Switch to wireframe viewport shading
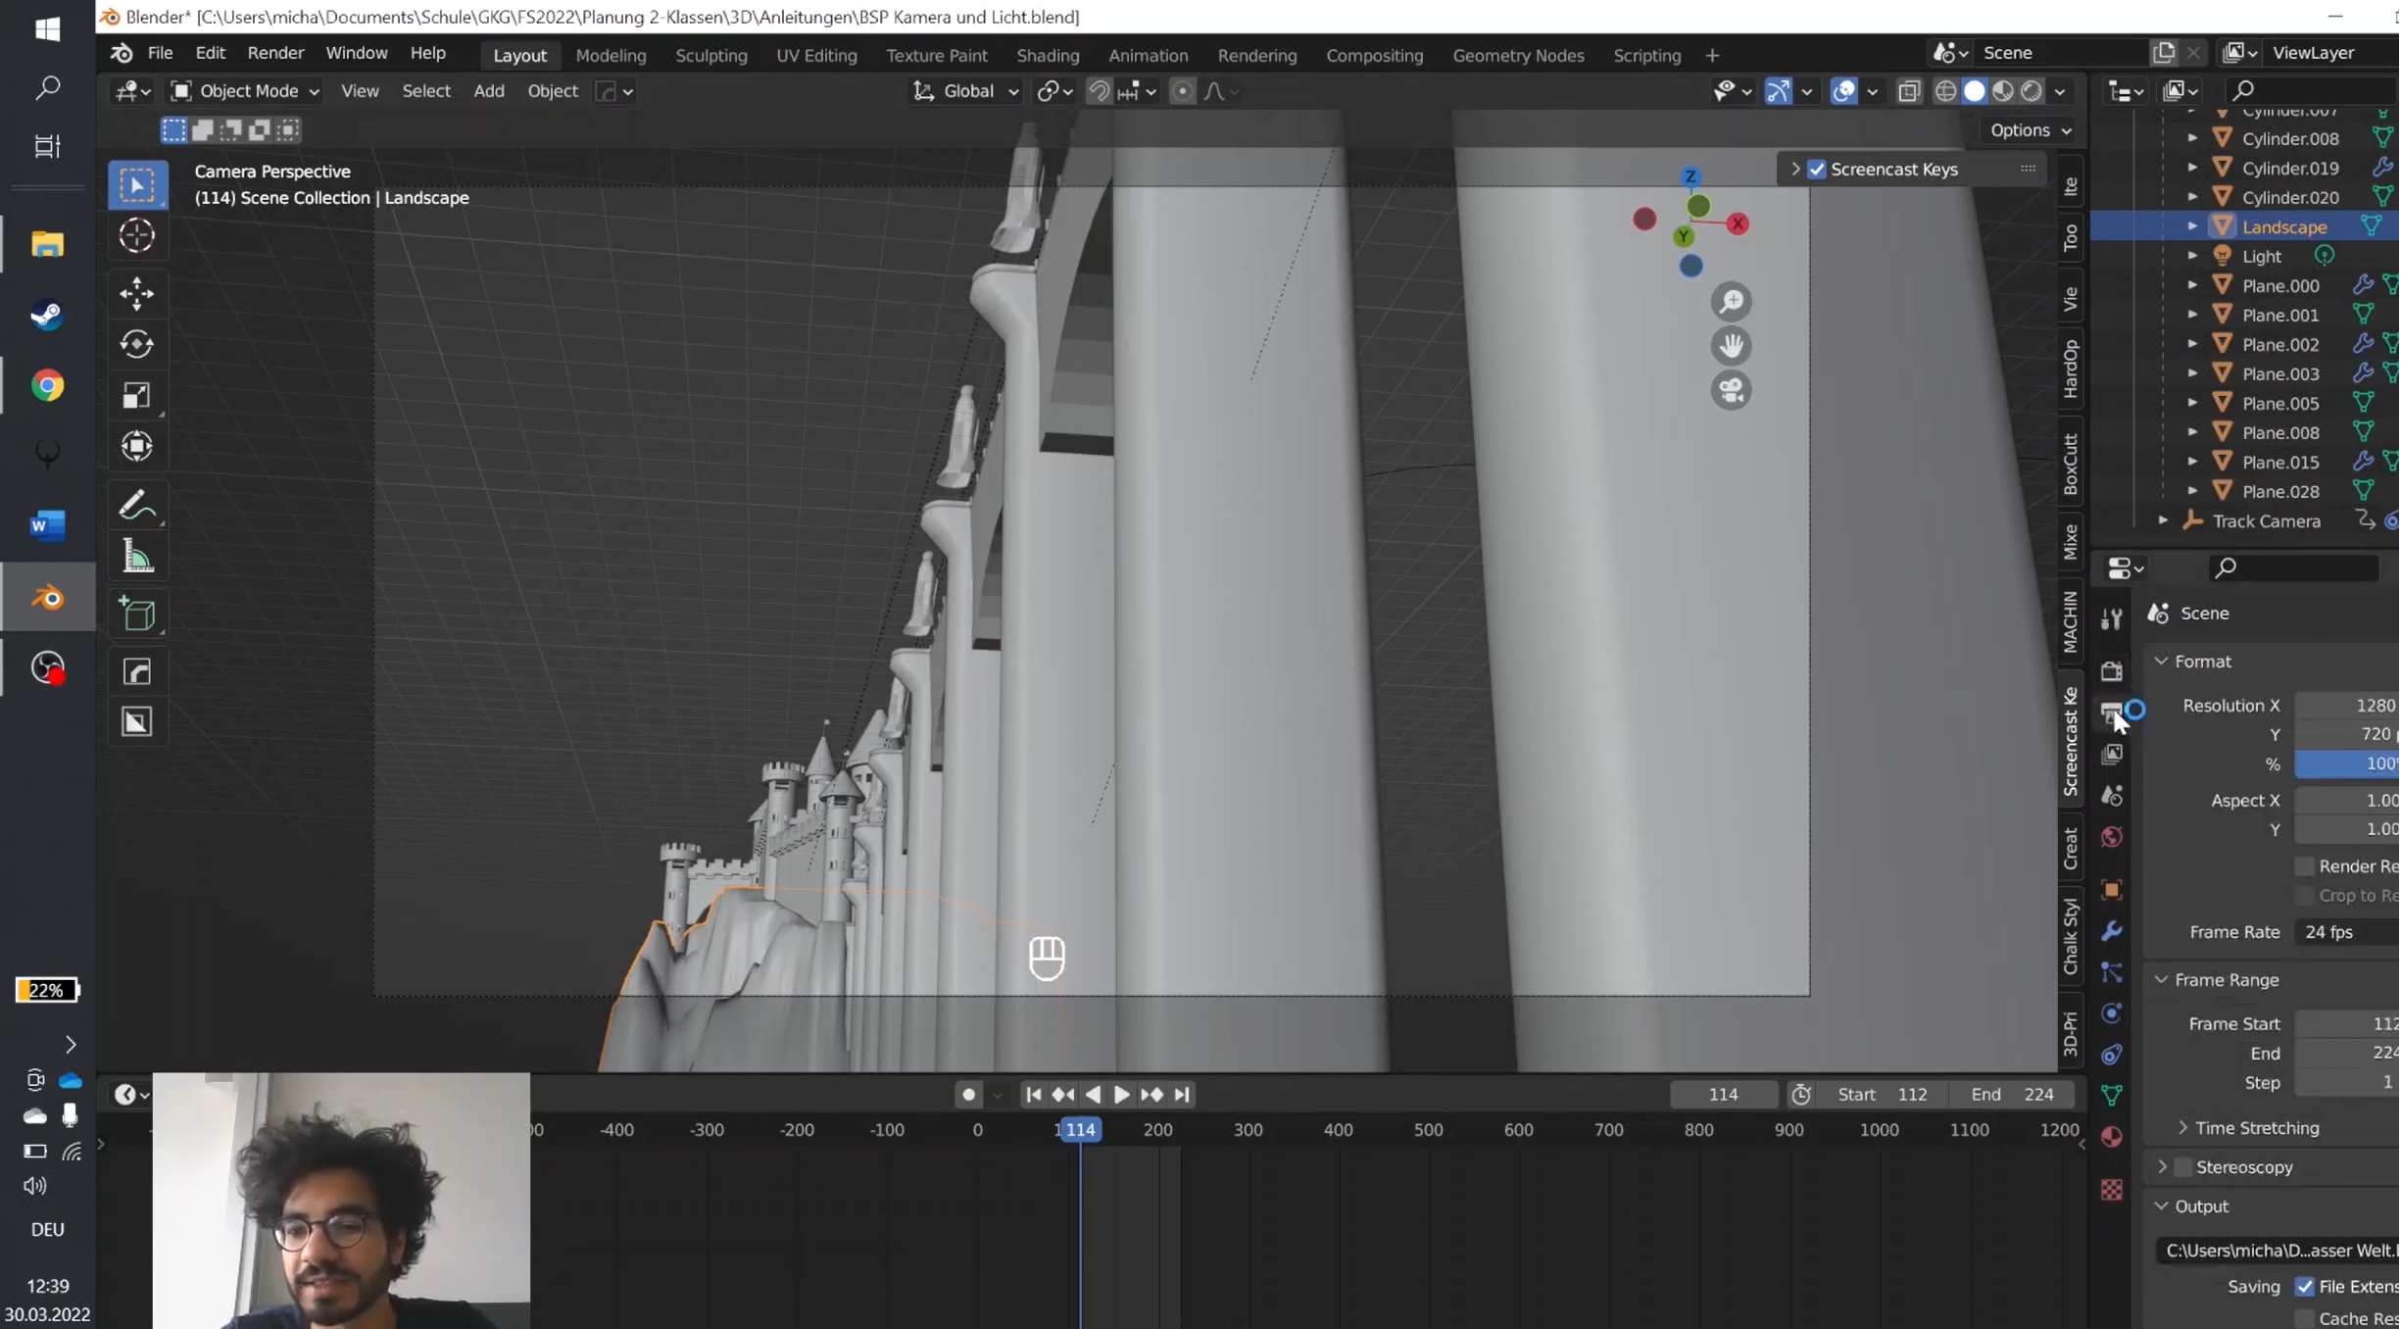This screenshot has width=2401, height=1329. point(1946,91)
